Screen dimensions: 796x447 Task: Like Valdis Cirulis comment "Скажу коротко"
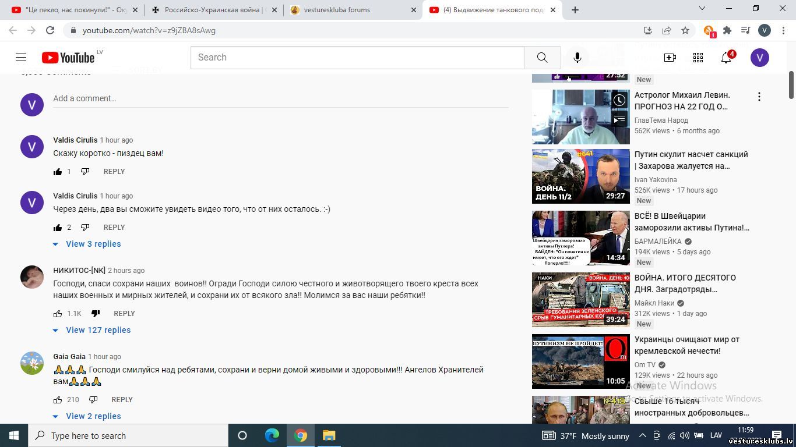pos(58,172)
